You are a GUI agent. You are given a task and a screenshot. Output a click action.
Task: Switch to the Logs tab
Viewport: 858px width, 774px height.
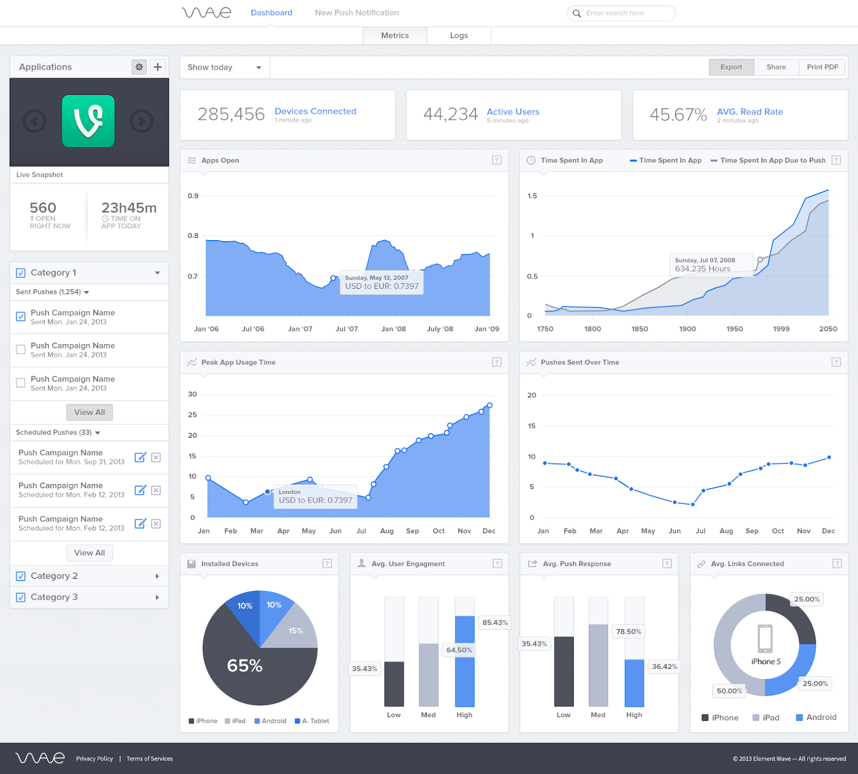[x=458, y=35]
